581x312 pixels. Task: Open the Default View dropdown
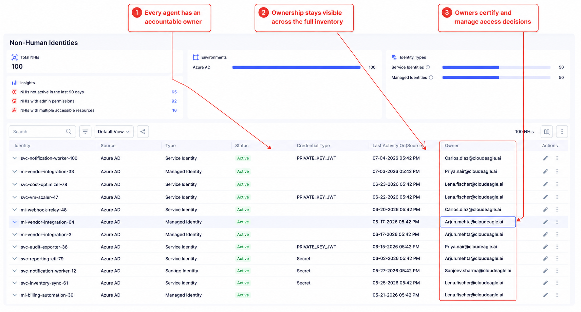point(114,132)
